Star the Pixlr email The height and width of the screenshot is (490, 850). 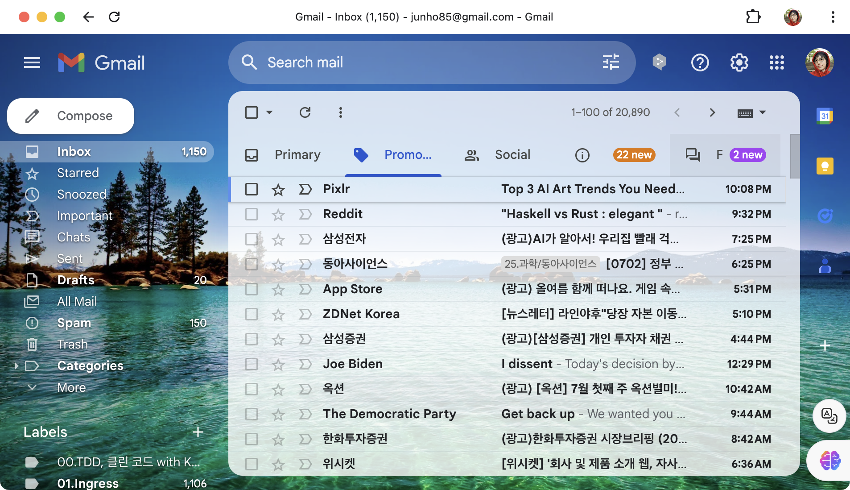pos(278,190)
